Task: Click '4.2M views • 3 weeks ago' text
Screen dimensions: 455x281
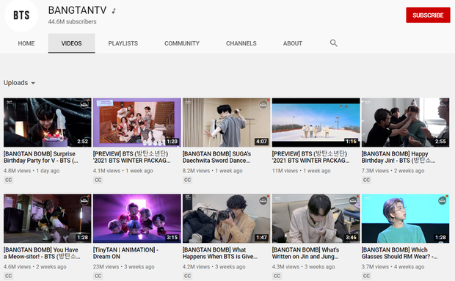Action: (214, 267)
